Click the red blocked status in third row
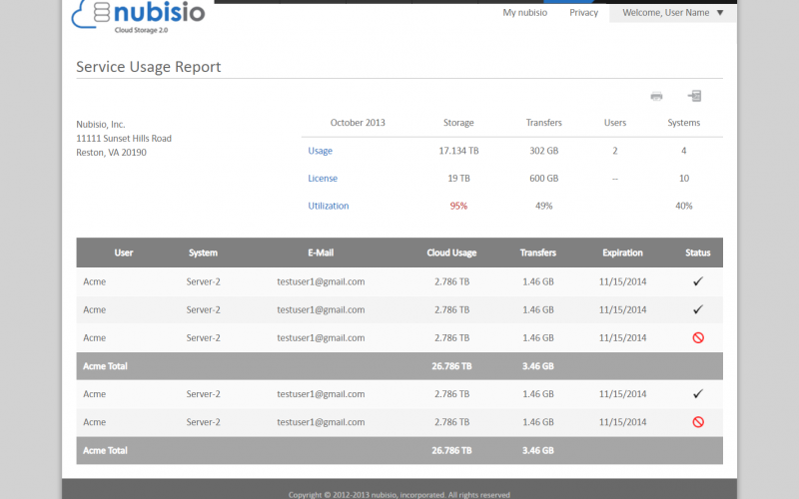Image resolution: width=799 pixels, height=499 pixels. [697, 337]
